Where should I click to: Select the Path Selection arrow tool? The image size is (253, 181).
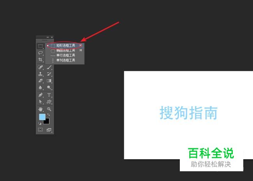click(x=40, y=102)
